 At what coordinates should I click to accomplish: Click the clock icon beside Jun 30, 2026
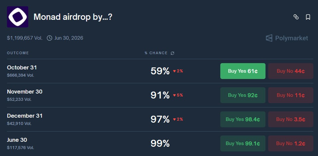tap(50, 38)
